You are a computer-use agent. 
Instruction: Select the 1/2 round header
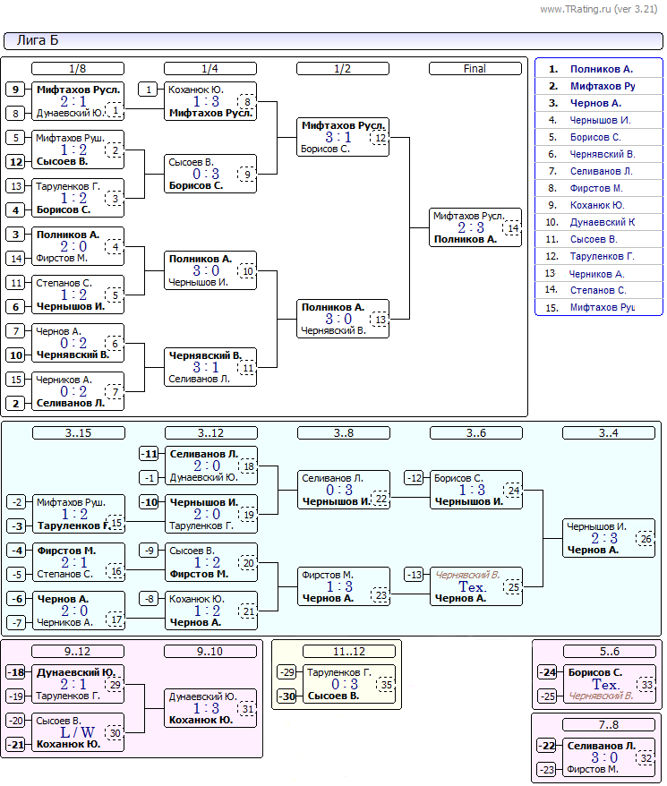343,69
